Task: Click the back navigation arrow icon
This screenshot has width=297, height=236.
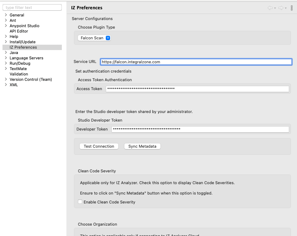Action: click(270, 8)
